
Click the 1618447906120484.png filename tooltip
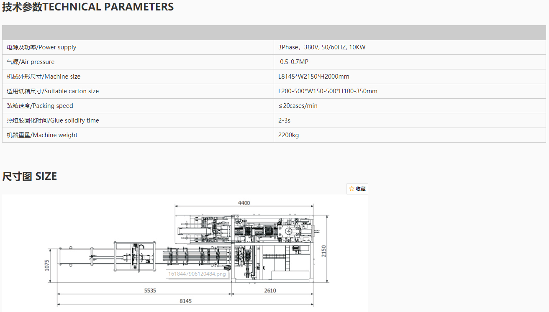pyautogui.click(x=197, y=274)
